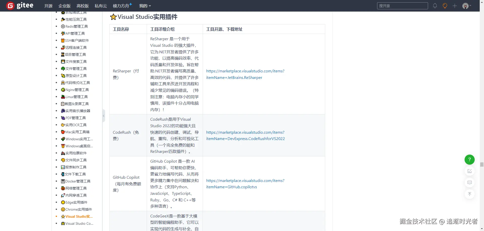Open the GitHub Copilot marketplace link
The width and height of the screenshot is (484, 231).
click(x=245, y=184)
